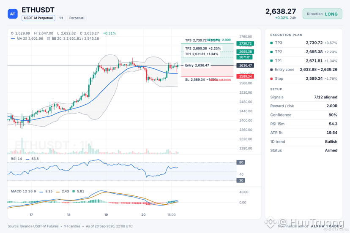This screenshot has width=350, height=233.
Task: Click the Entry zone row in Execution Plan
Action: click(304, 70)
